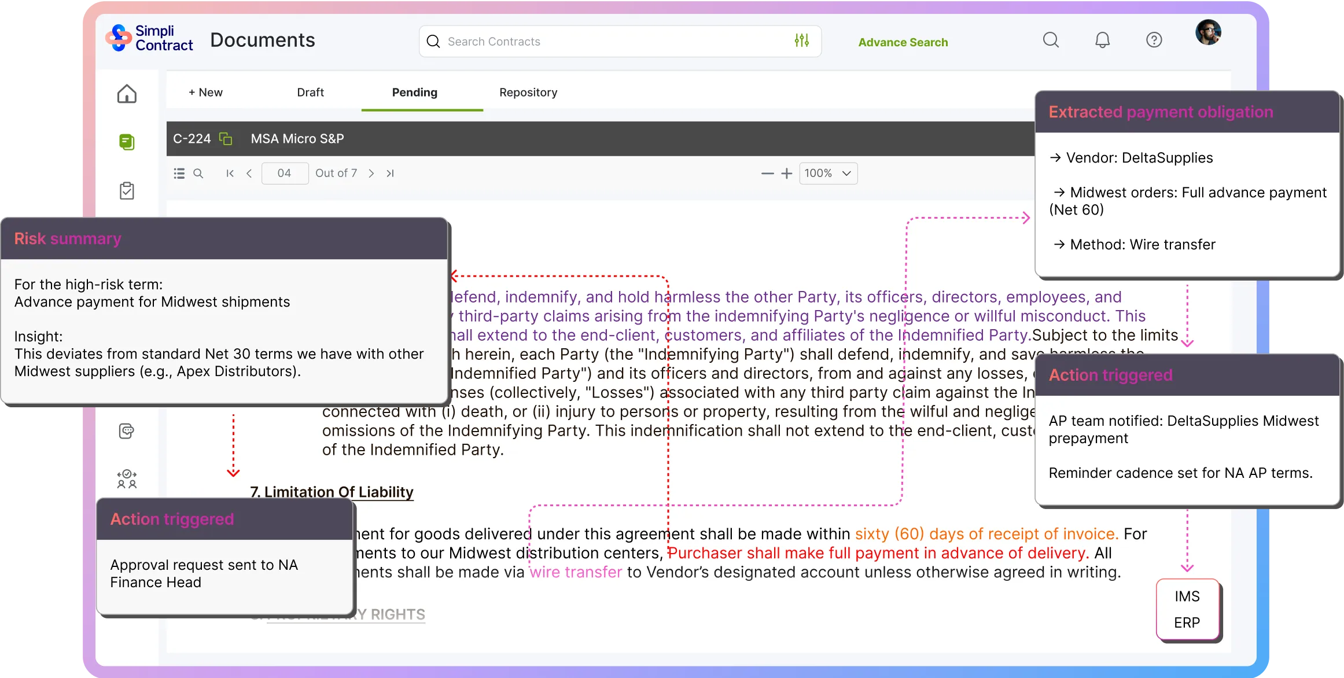The image size is (1344, 678).
Task: Switch to the Repository tab
Action: (528, 93)
